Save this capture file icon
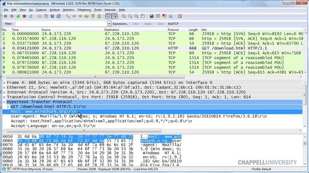This screenshot has width=309, height=173. click(46, 16)
